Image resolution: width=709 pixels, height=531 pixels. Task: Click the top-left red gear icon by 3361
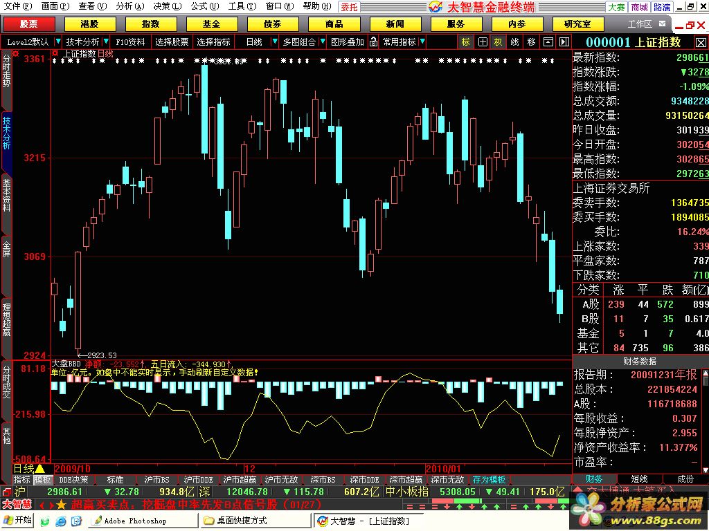16,54
